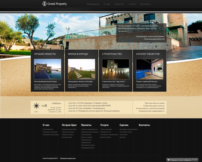202x162 pixels.
Task: Click the Проект каменной виллы title
Action: click(146, 82)
